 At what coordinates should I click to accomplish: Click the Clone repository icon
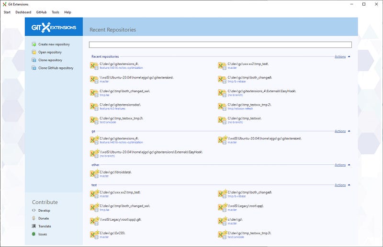(x=34, y=60)
